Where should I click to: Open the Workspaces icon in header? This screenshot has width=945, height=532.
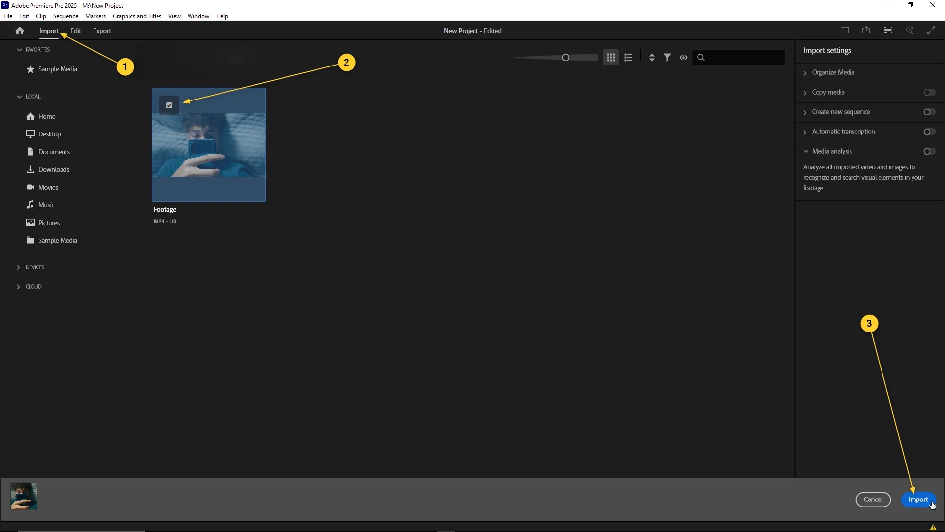(845, 31)
